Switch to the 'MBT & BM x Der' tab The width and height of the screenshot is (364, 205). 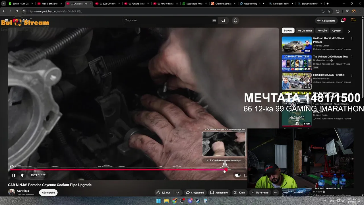[49, 4]
